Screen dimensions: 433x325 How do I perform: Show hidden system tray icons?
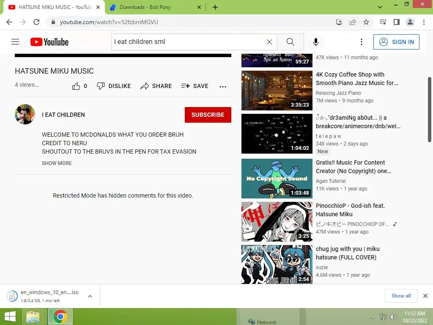tap(373, 317)
